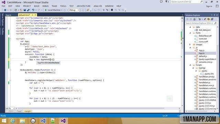Collapse the fonts folder node
This screenshot has height=124, width=220.
[x=190, y=33]
